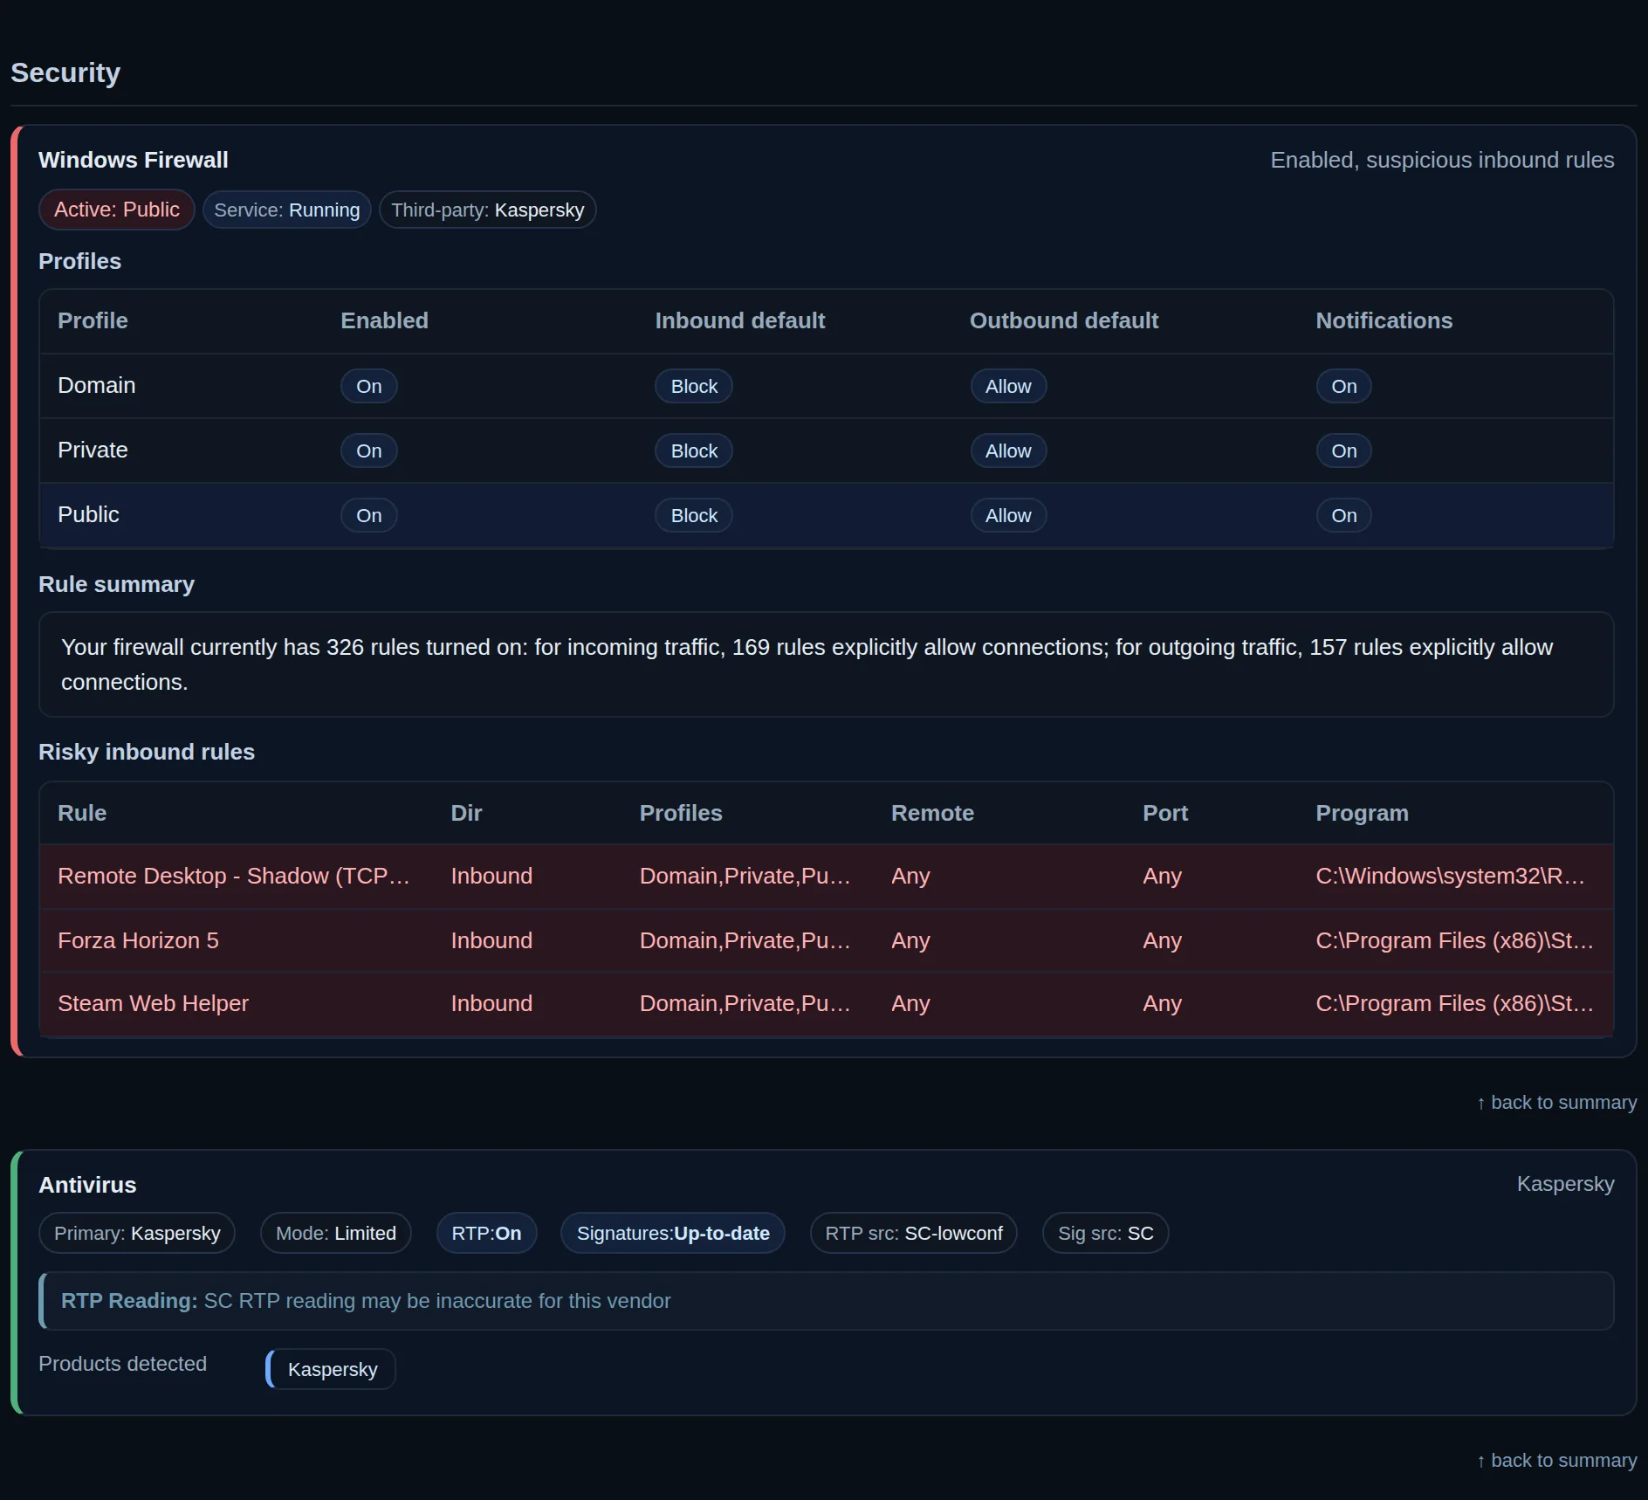Click the 'RTP:On' pill
The width and height of the screenshot is (1648, 1500).
coord(486,1233)
